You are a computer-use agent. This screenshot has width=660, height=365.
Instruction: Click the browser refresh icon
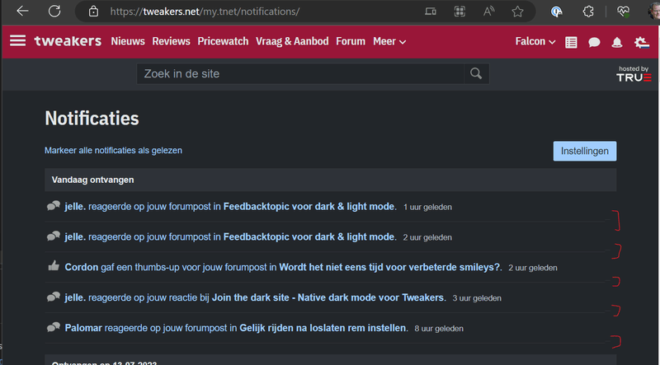click(x=54, y=12)
